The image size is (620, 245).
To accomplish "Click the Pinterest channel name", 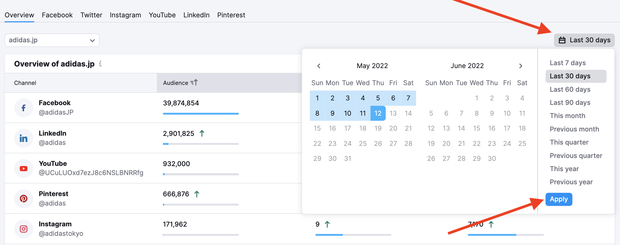I will 54,194.
